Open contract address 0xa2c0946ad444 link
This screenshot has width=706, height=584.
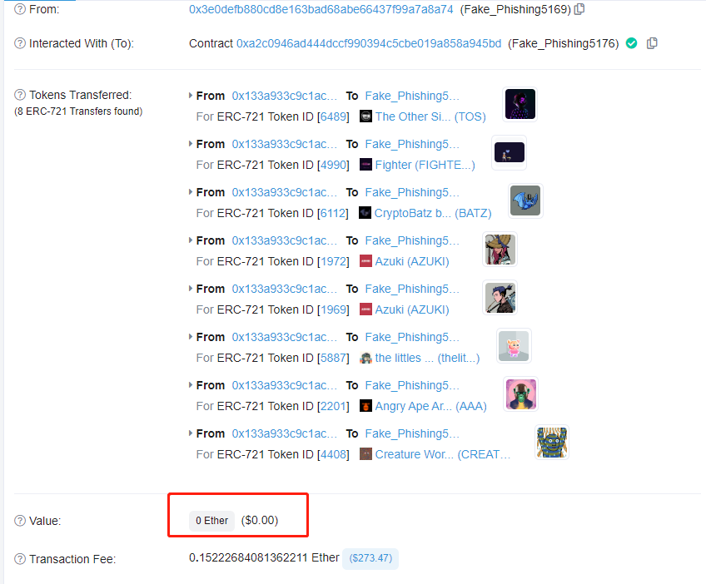pyautogui.click(x=369, y=43)
